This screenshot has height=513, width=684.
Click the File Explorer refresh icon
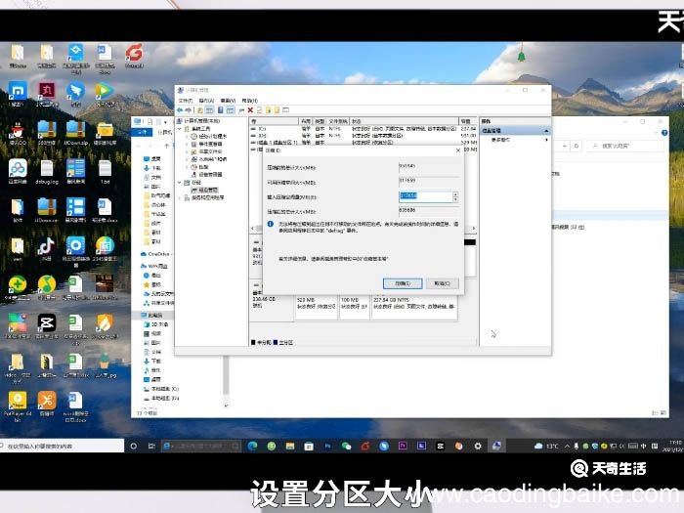[577, 147]
